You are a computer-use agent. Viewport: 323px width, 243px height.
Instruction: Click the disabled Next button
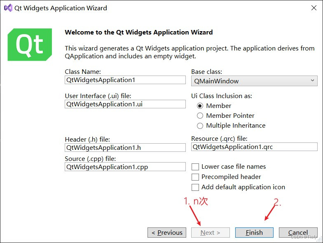click(x=210, y=232)
